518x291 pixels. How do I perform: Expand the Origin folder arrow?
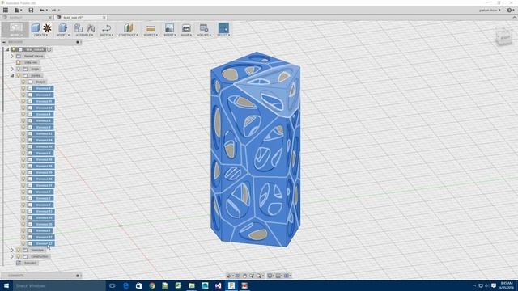pos(12,69)
